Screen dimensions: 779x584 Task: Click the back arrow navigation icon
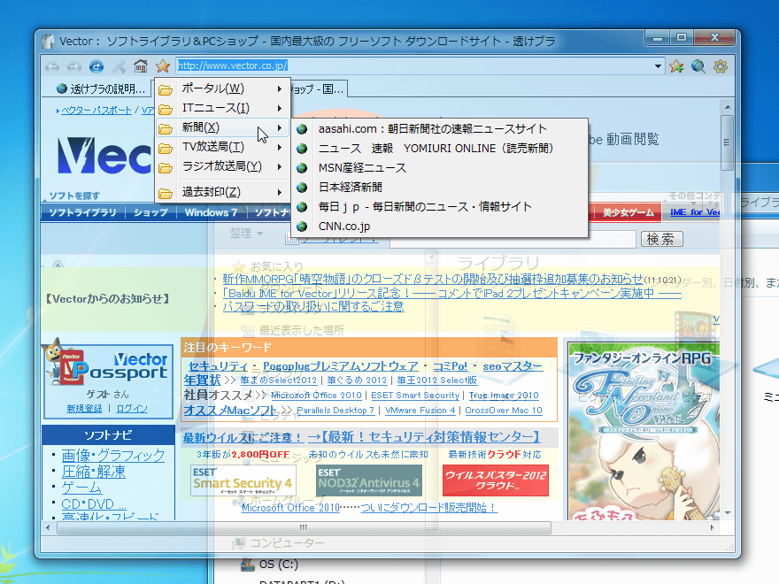pyautogui.click(x=52, y=66)
